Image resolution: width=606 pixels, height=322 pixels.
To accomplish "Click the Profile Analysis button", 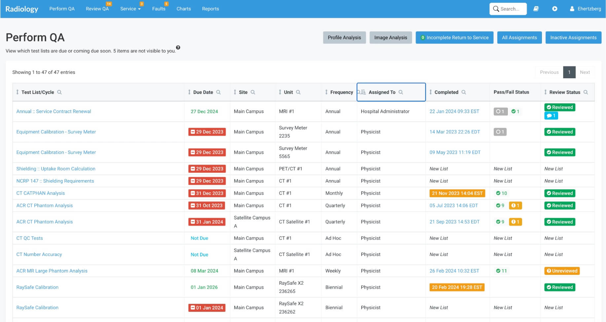I will [344, 38].
